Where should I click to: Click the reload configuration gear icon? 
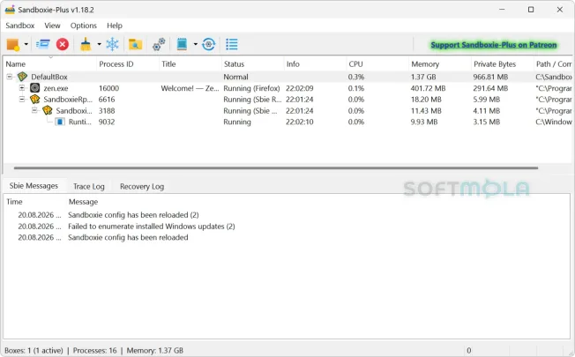209,44
